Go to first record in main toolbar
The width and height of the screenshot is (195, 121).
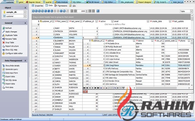(x=33, y=11)
